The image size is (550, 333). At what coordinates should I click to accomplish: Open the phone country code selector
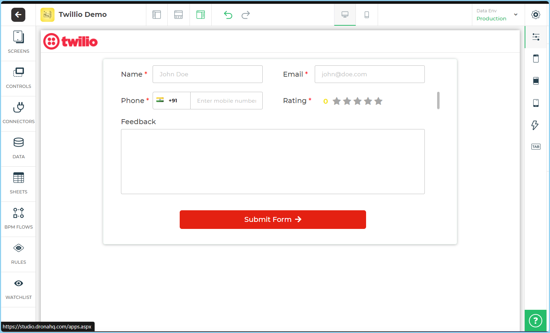coord(171,100)
